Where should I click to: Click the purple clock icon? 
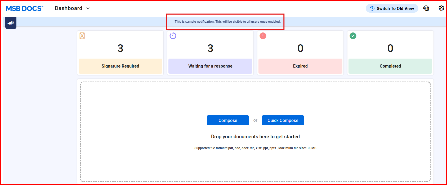pos(173,36)
